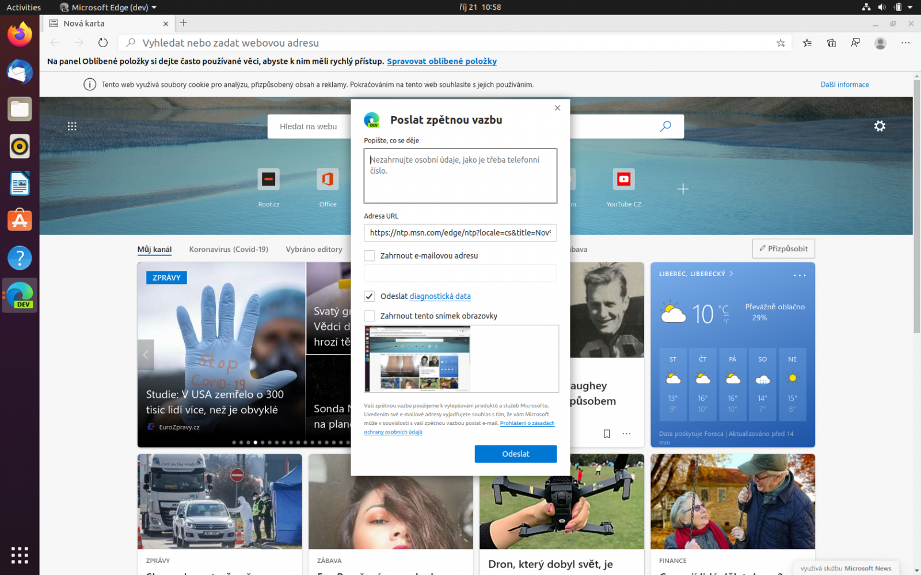Open the Activities menu
921x575 pixels.
[23, 7]
